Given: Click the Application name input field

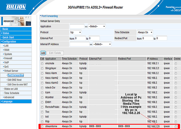Looking at the screenshot, I should click(x=77, y=26).
